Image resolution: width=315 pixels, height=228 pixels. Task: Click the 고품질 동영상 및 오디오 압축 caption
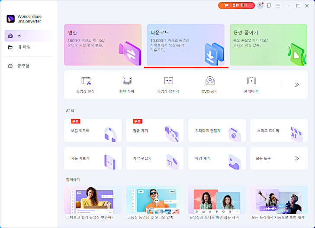[x=150, y=217]
